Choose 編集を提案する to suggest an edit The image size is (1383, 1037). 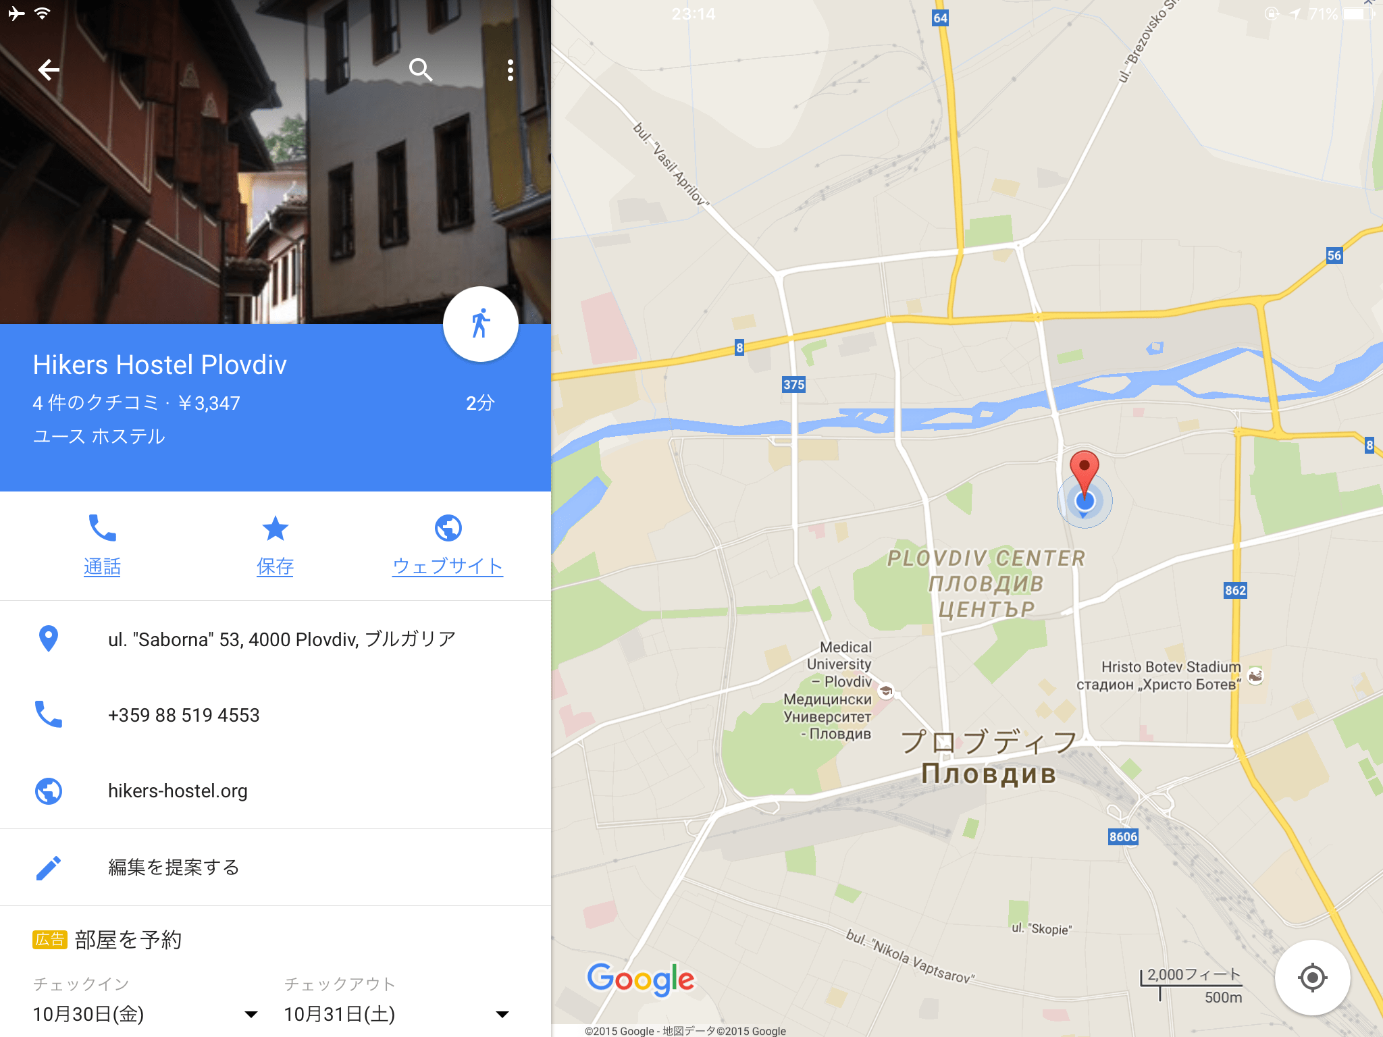tap(276, 867)
